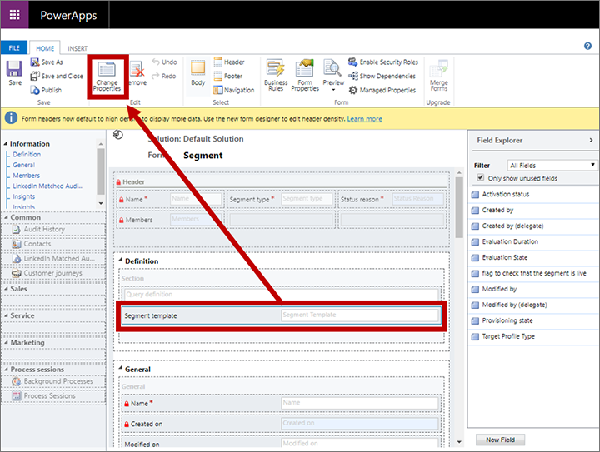The height and width of the screenshot is (452, 600).
Task: Open the PowerApps app launcher grid
Action: tap(14, 15)
